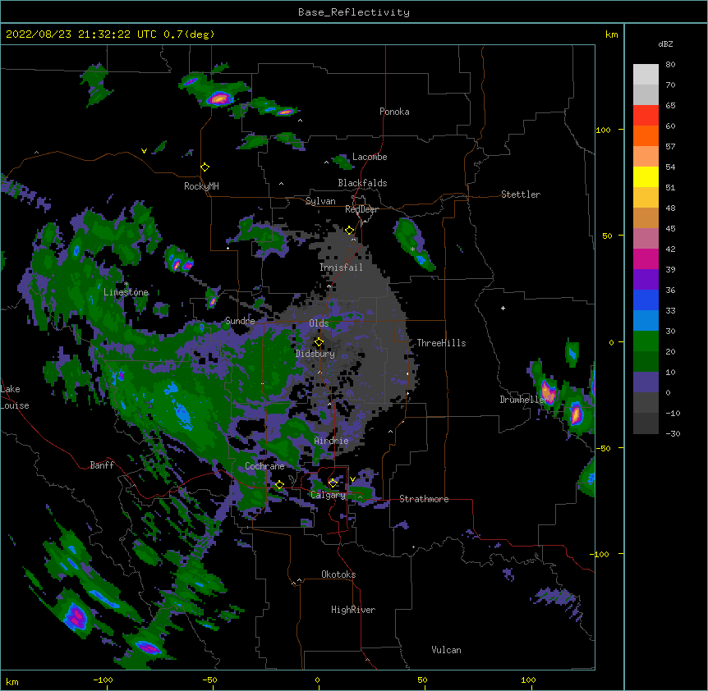Click the Stettler label
This screenshot has width=708, height=691.
coord(521,194)
